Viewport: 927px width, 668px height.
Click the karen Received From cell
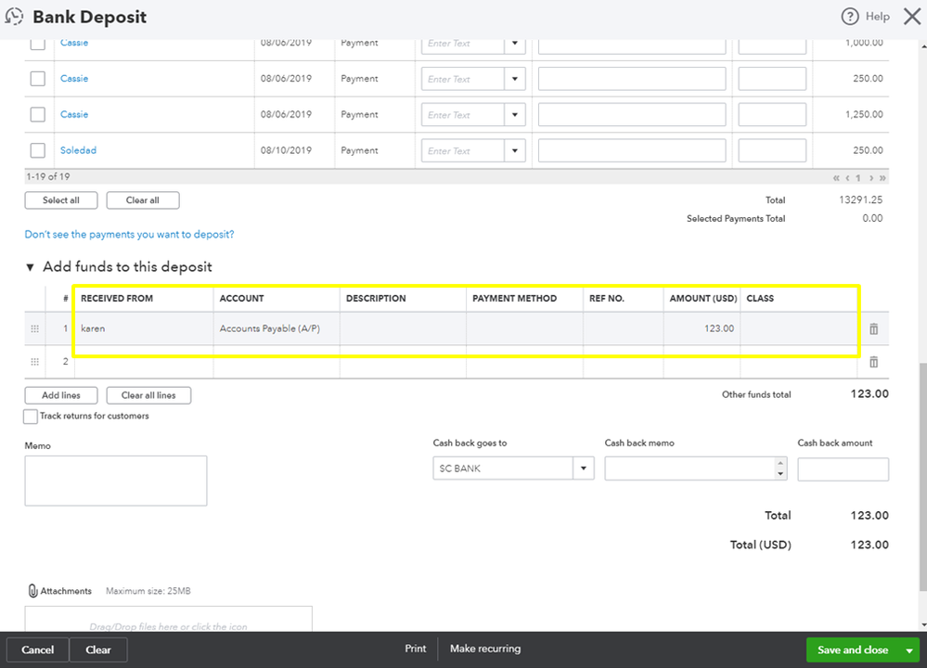pyautogui.click(x=144, y=328)
